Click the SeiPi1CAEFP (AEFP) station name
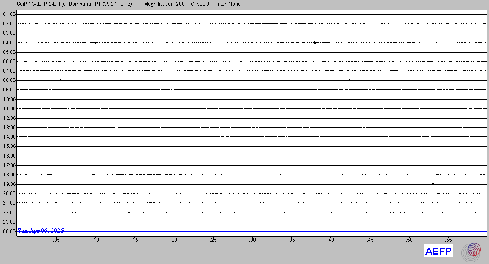489x264 pixels. pyautogui.click(x=41, y=4)
